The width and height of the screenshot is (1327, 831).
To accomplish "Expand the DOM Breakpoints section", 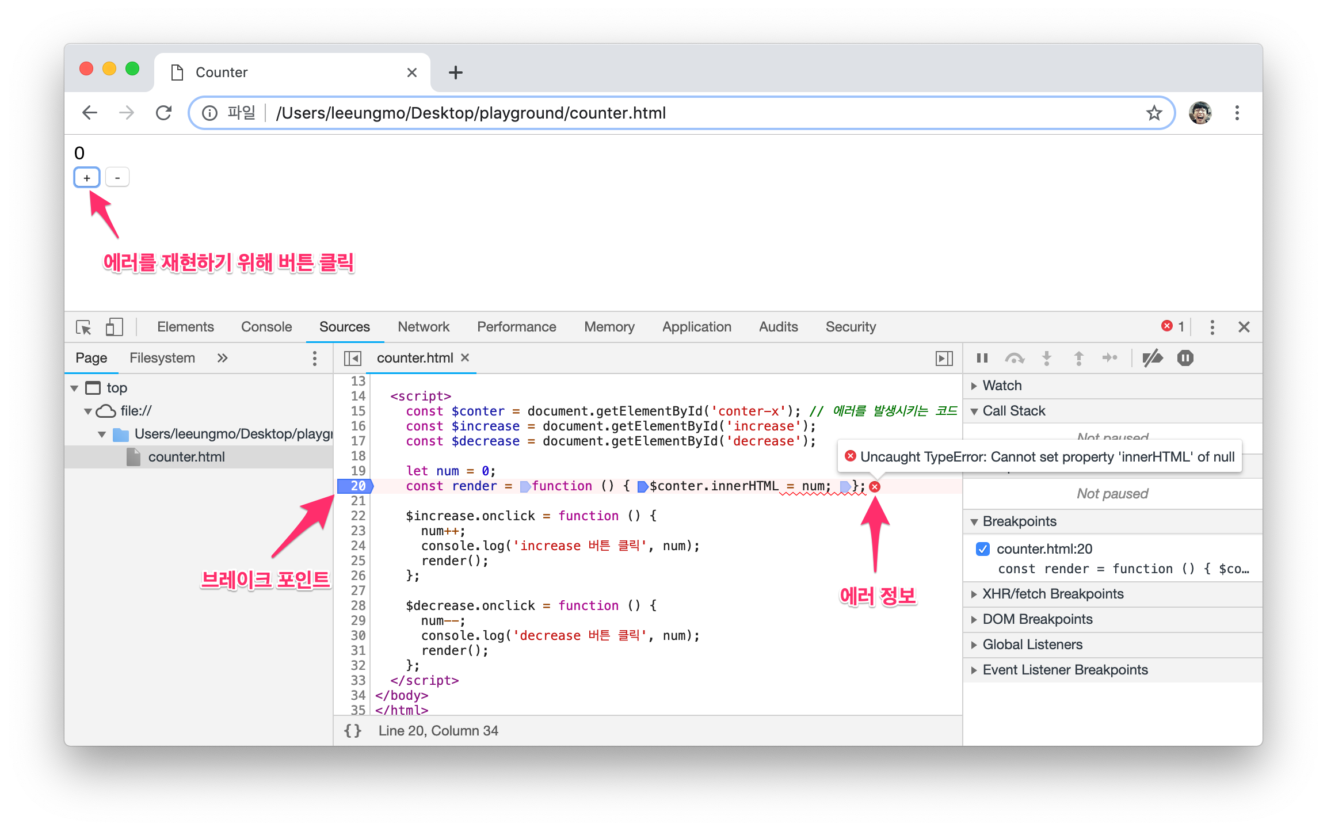I will pyautogui.click(x=1037, y=619).
